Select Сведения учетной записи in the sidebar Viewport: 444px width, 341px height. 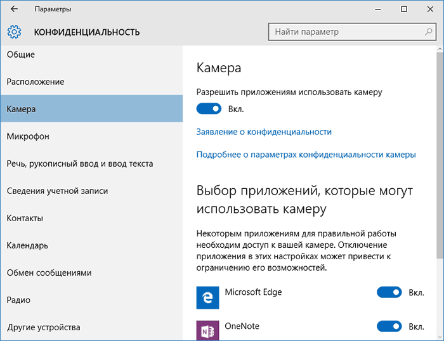point(57,191)
